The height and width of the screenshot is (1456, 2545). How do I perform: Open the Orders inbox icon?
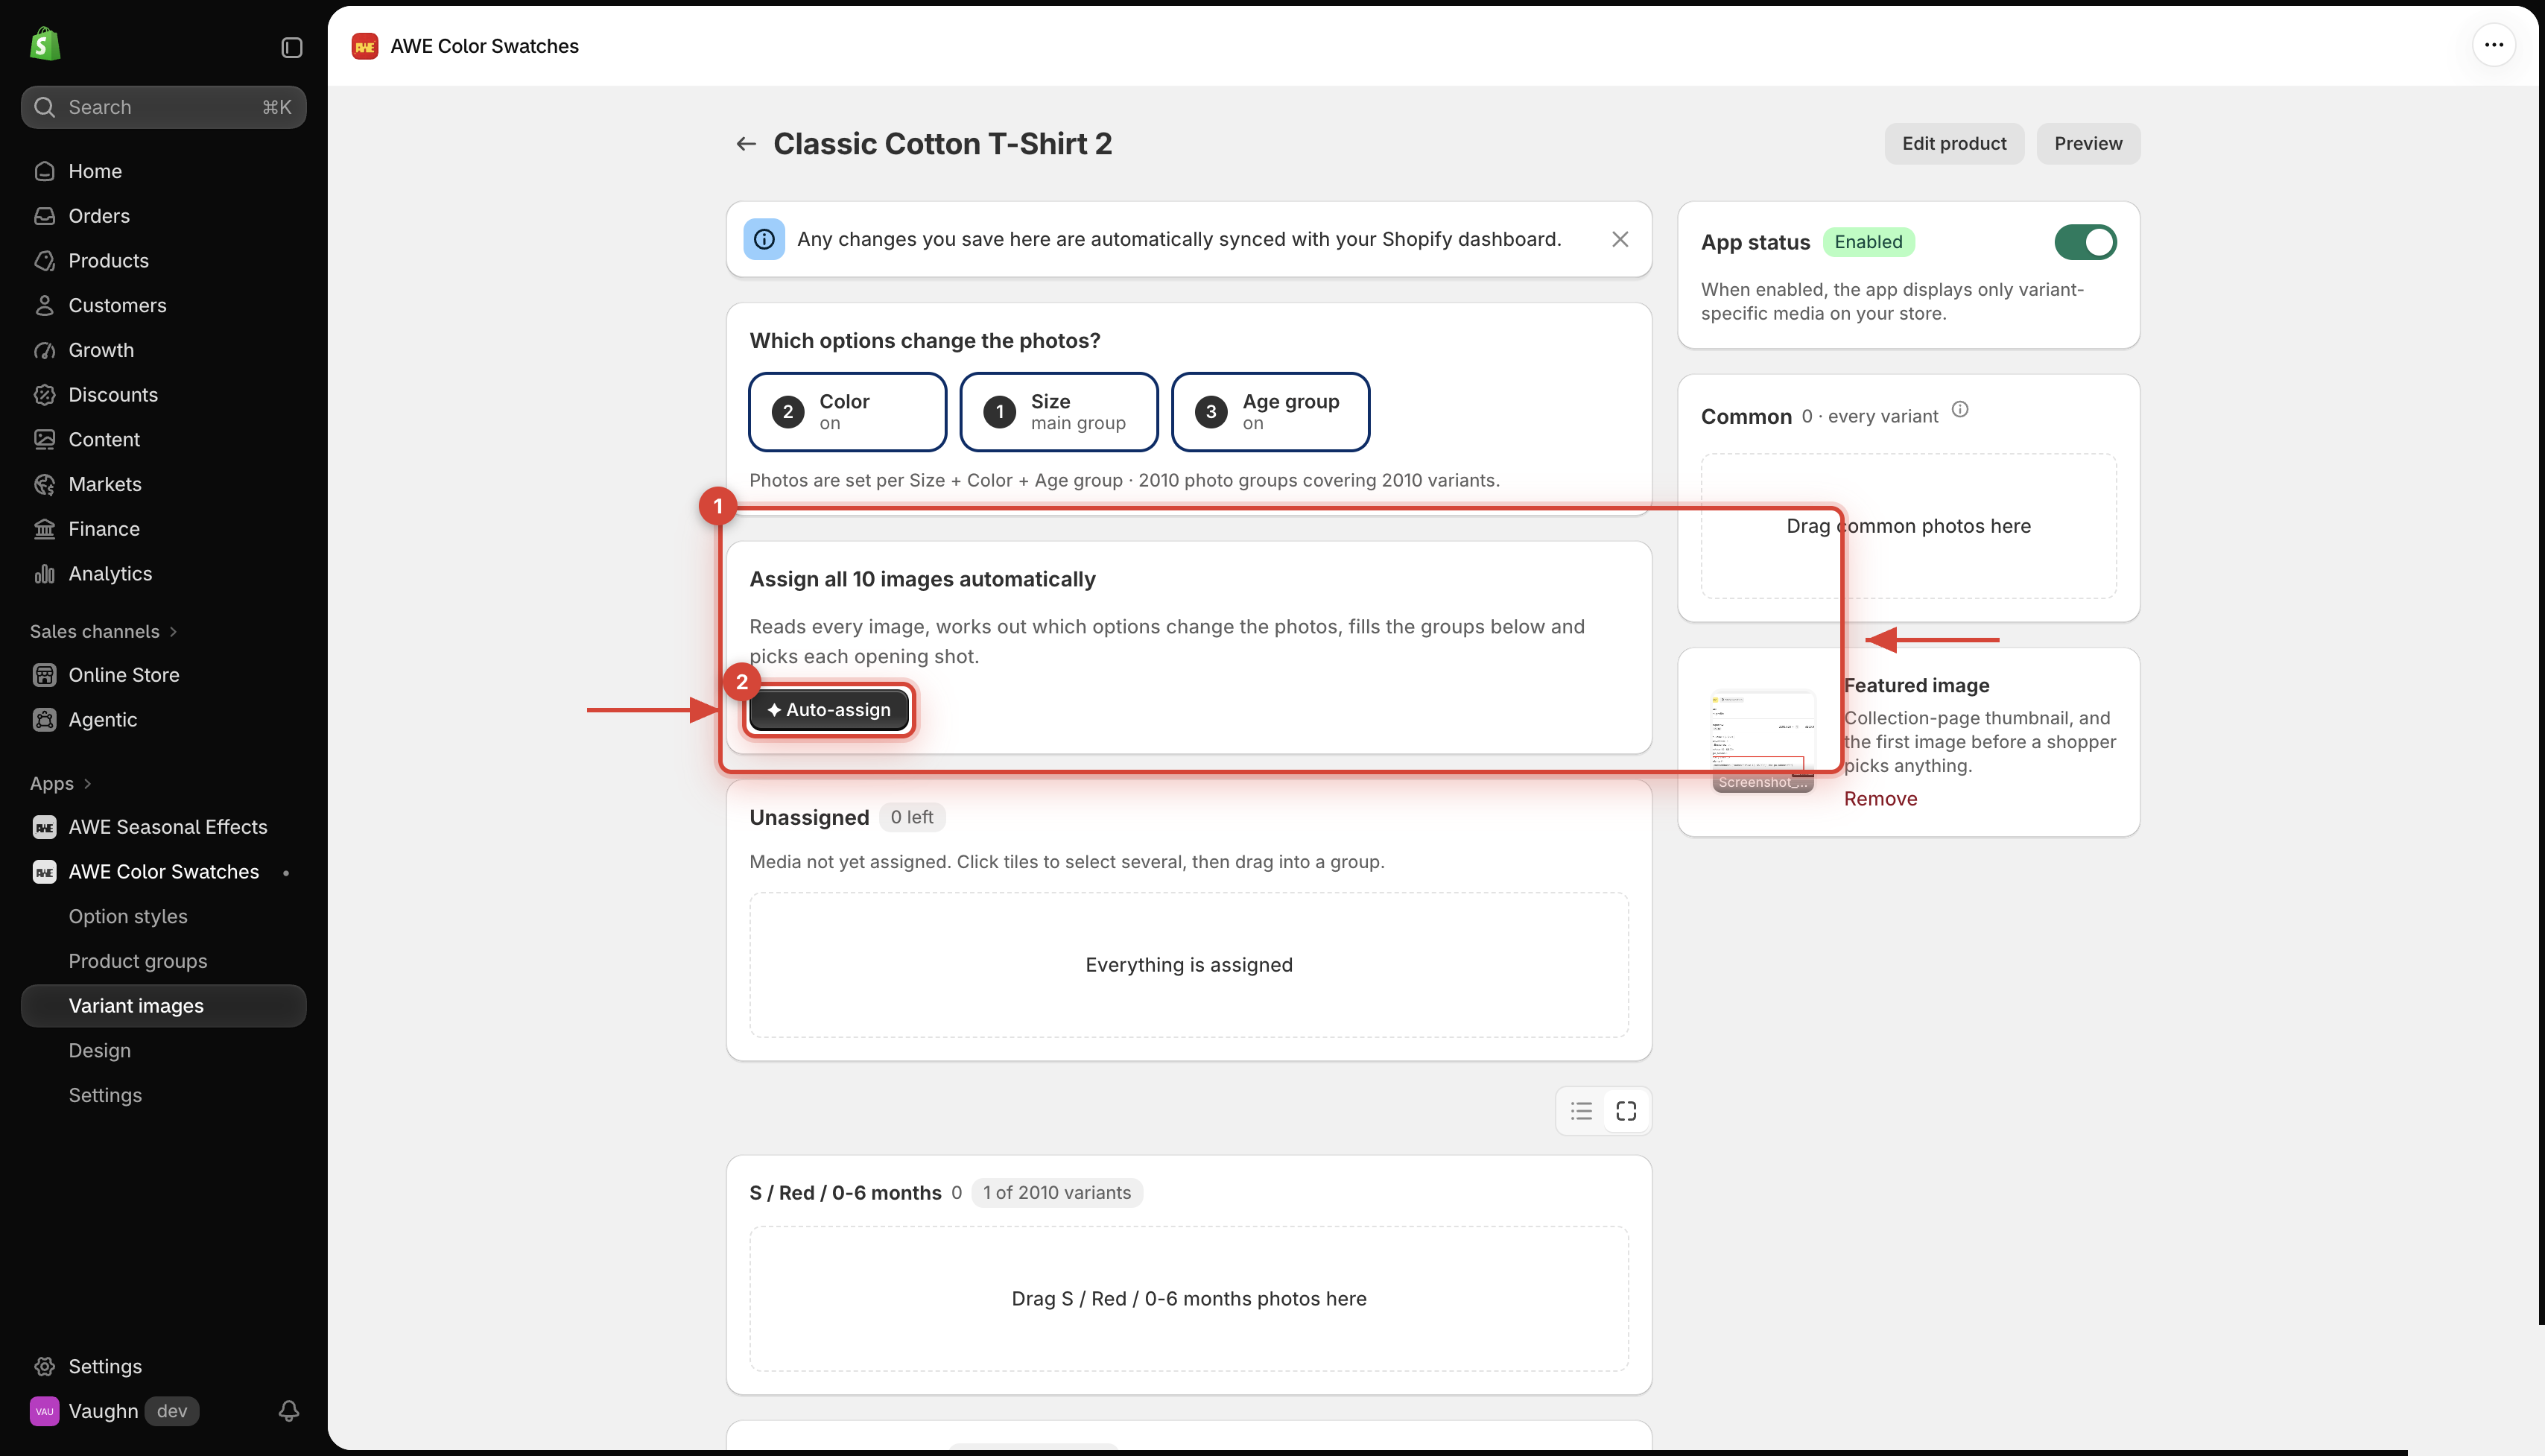pos(44,216)
